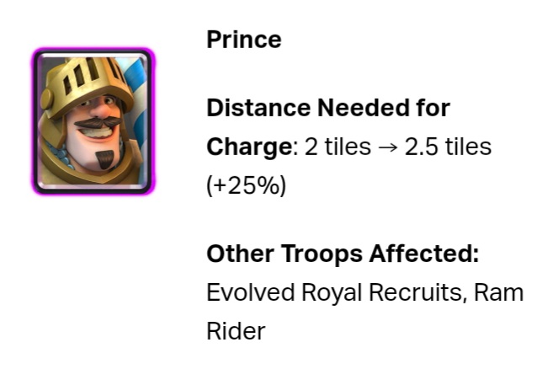The image size is (558, 369).
Task: Click the Prince card portrait
Action: 94,122
